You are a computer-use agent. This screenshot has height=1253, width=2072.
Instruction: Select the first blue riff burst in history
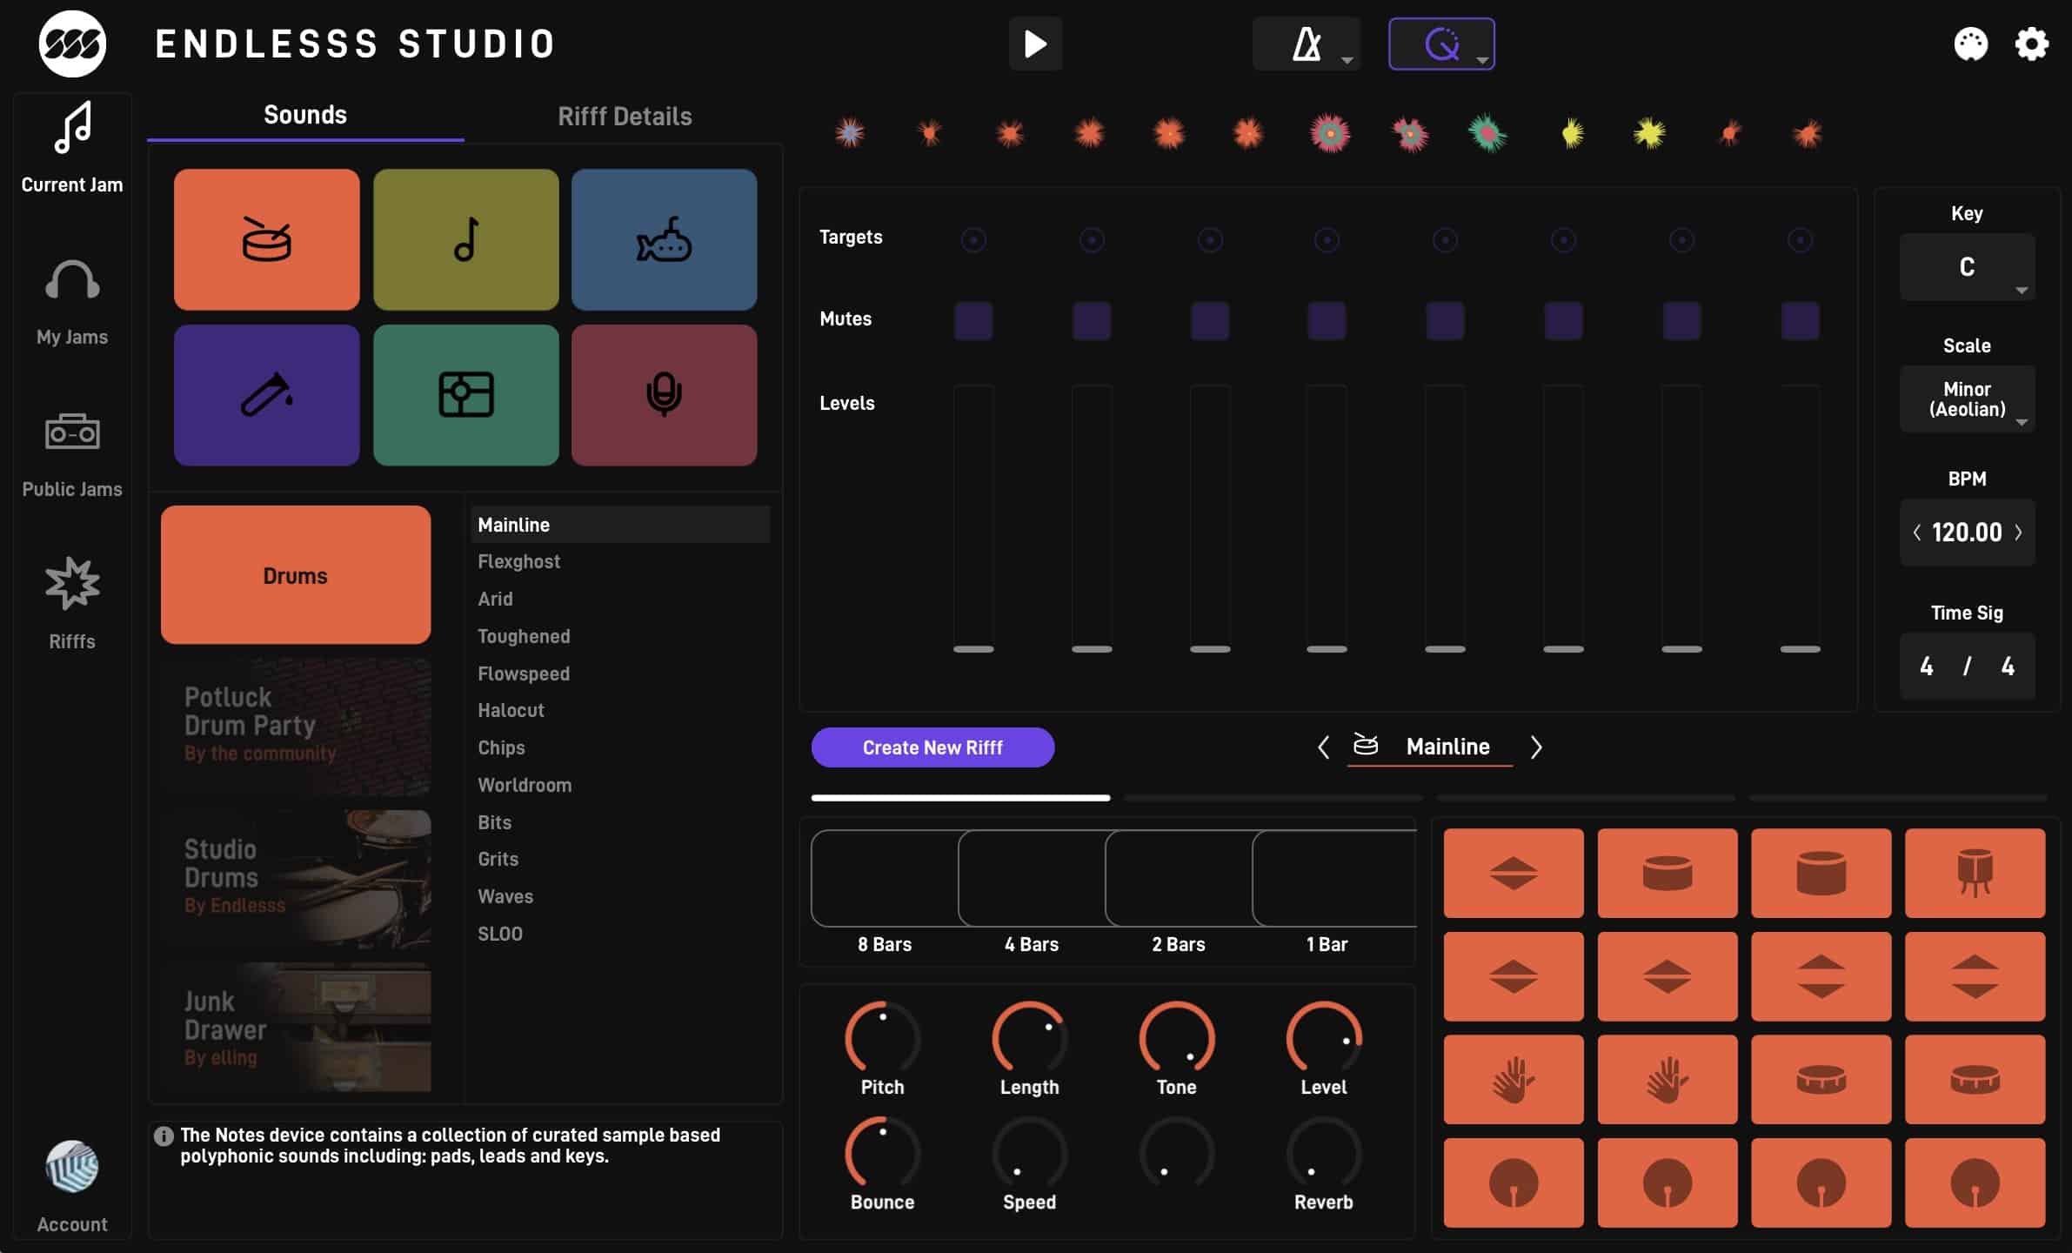[x=850, y=133]
